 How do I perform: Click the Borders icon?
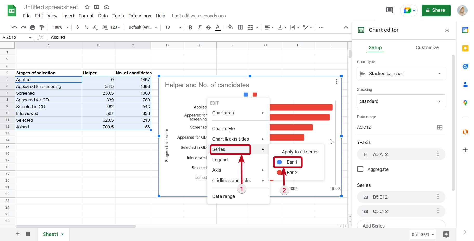[240, 27]
